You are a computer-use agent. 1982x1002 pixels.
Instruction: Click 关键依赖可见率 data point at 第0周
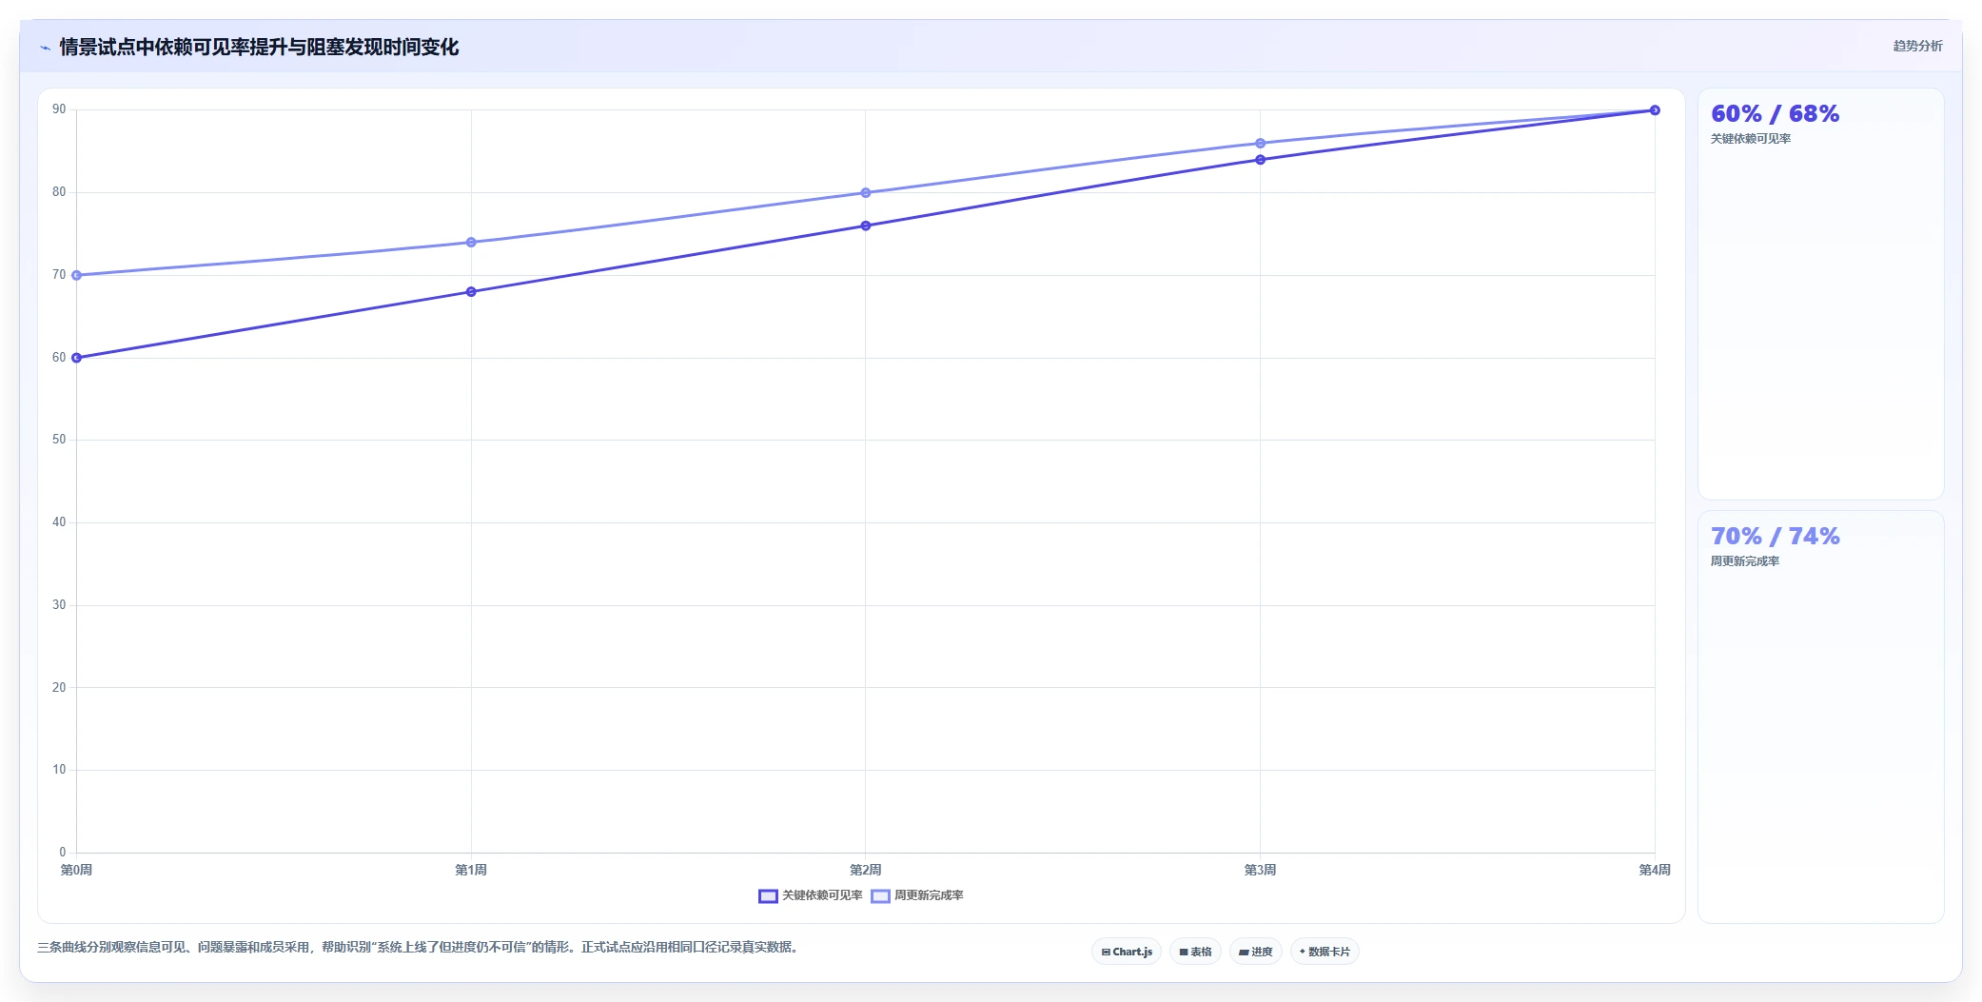point(76,358)
